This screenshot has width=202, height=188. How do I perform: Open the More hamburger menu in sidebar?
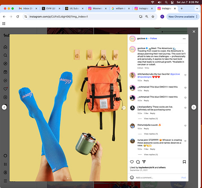pyautogui.click(x=6, y=181)
